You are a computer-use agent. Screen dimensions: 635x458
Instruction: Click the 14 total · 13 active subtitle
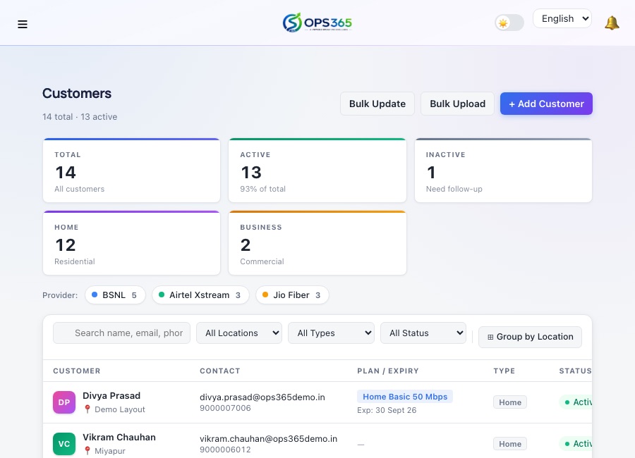80,117
